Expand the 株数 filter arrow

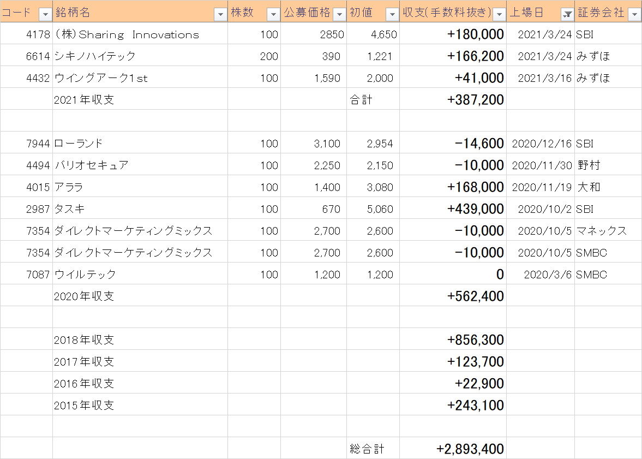tap(273, 14)
